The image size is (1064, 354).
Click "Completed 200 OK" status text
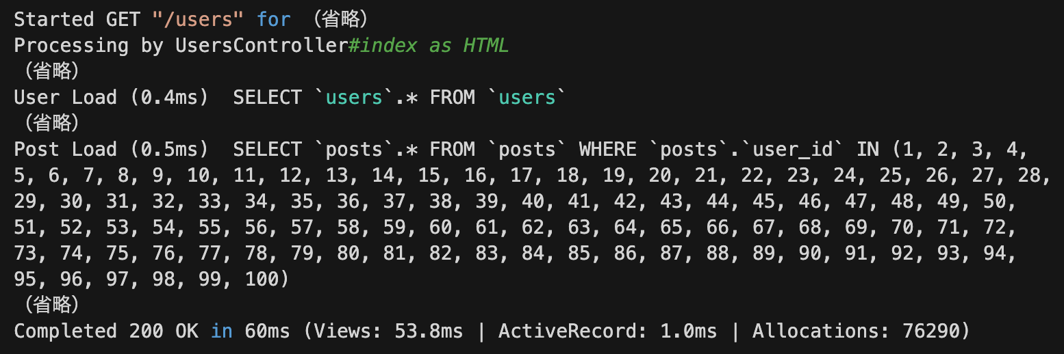(x=105, y=331)
